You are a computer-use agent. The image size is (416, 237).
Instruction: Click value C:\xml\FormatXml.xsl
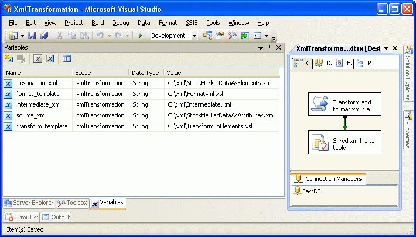(195, 94)
